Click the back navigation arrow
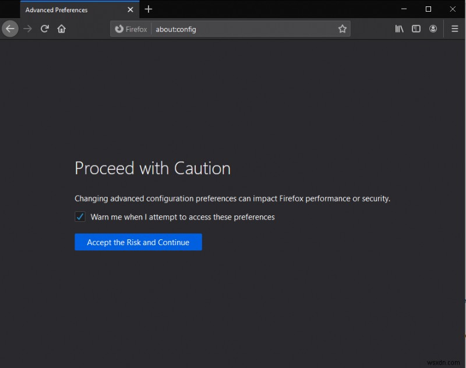 (x=10, y=29)
